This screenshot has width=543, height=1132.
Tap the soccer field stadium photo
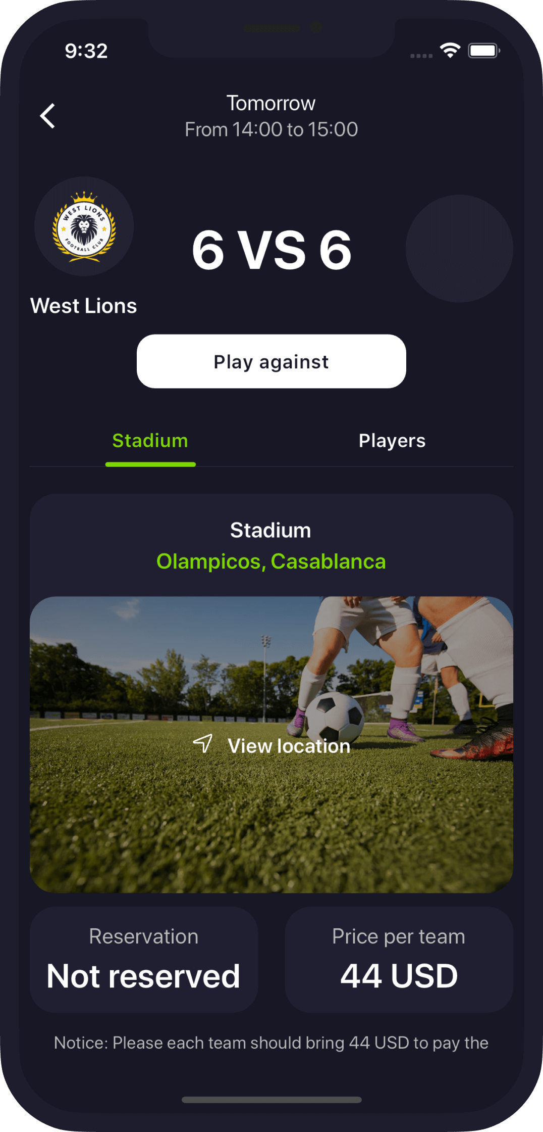271,744
